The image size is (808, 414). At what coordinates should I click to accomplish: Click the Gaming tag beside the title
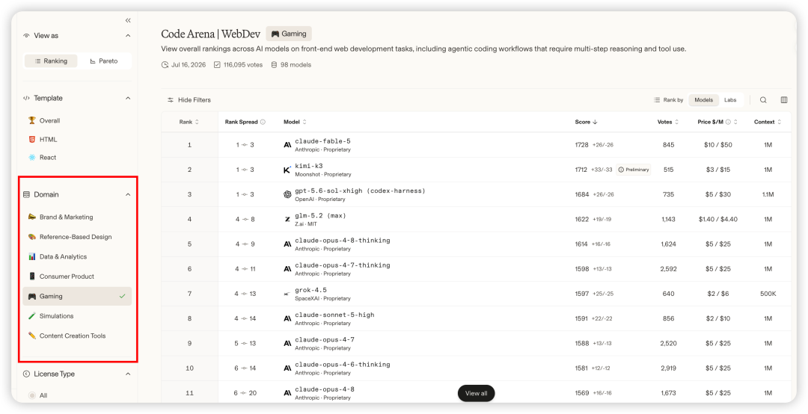[x=289, y=34]
